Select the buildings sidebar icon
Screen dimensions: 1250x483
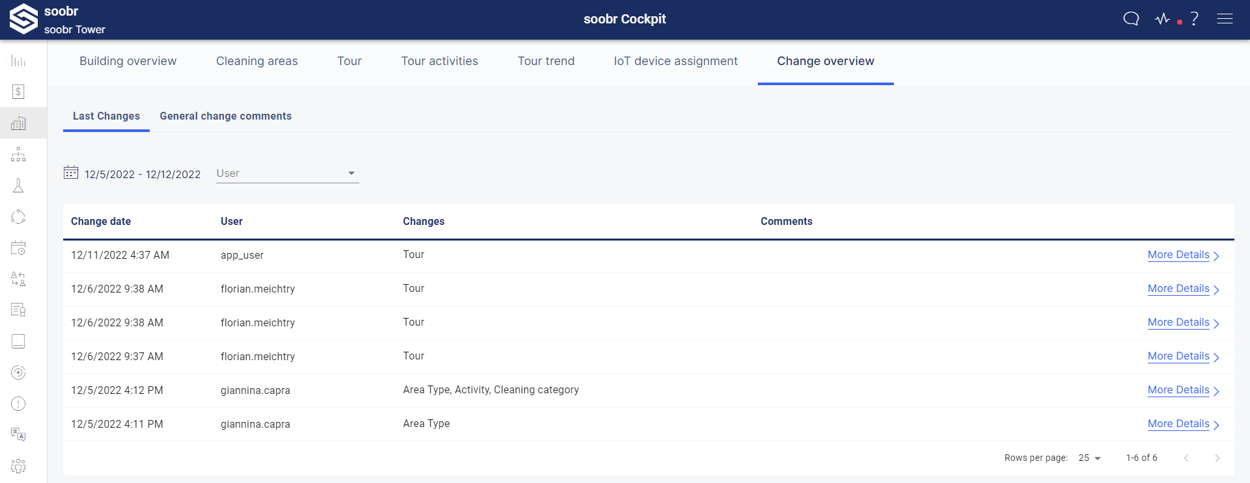[18, 123]
